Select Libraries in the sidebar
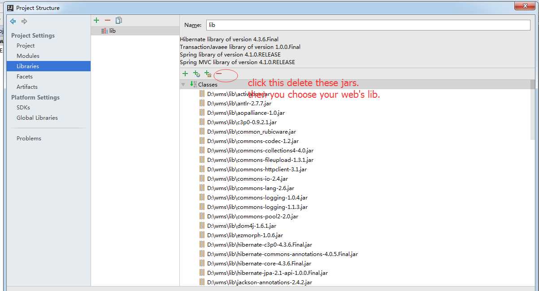The image size is (539, 291). tap(48, 66)
